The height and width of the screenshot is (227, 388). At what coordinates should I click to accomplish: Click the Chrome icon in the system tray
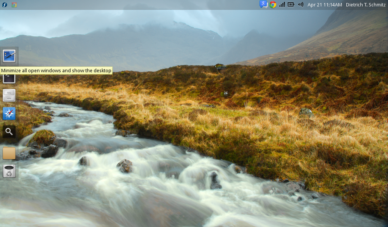pos(273,5)
